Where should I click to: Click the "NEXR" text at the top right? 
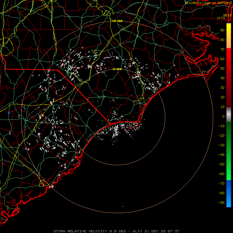(227, 16)
